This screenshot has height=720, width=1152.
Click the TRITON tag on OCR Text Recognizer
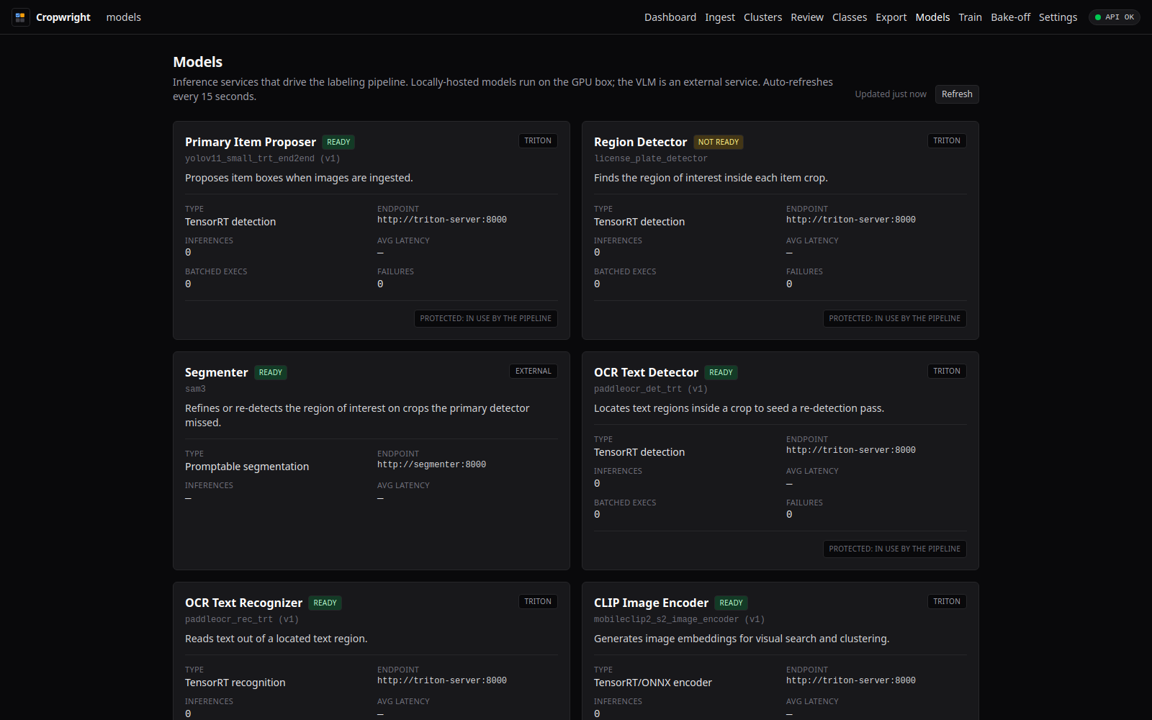538,602
